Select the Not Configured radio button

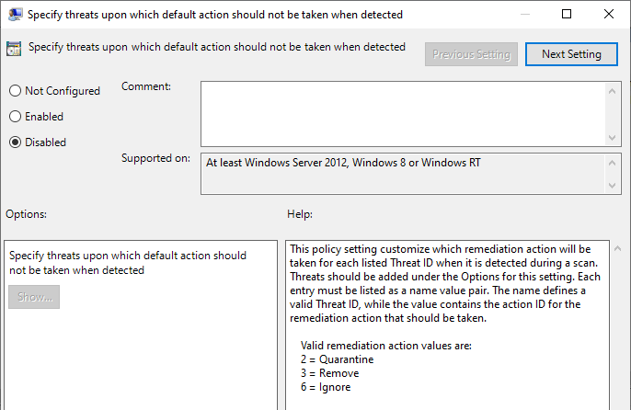[x=15, y=90]
